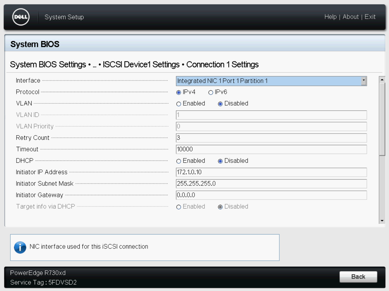
Task: Click the 'NIC interface used' help text
Action: [x=89, y=247]
